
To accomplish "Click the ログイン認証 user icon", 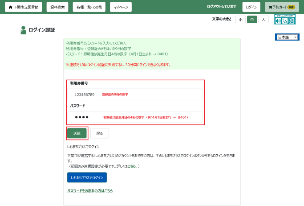I will (x=23, y=30).
